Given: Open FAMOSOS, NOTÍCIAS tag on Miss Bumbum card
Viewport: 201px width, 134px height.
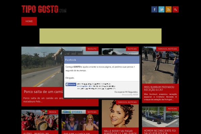Looking at the screenshot, I should [167, 49].
